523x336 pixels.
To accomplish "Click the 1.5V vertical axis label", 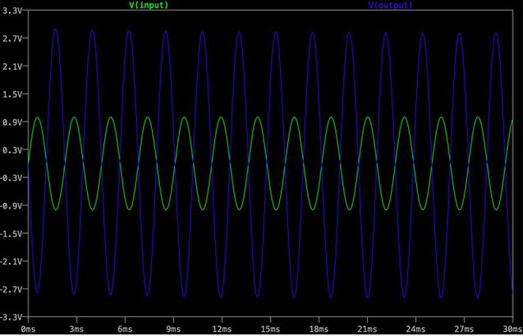I will [x=12, y=94].
